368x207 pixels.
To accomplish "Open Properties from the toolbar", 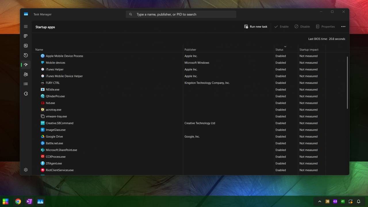I will click(325, 26).
